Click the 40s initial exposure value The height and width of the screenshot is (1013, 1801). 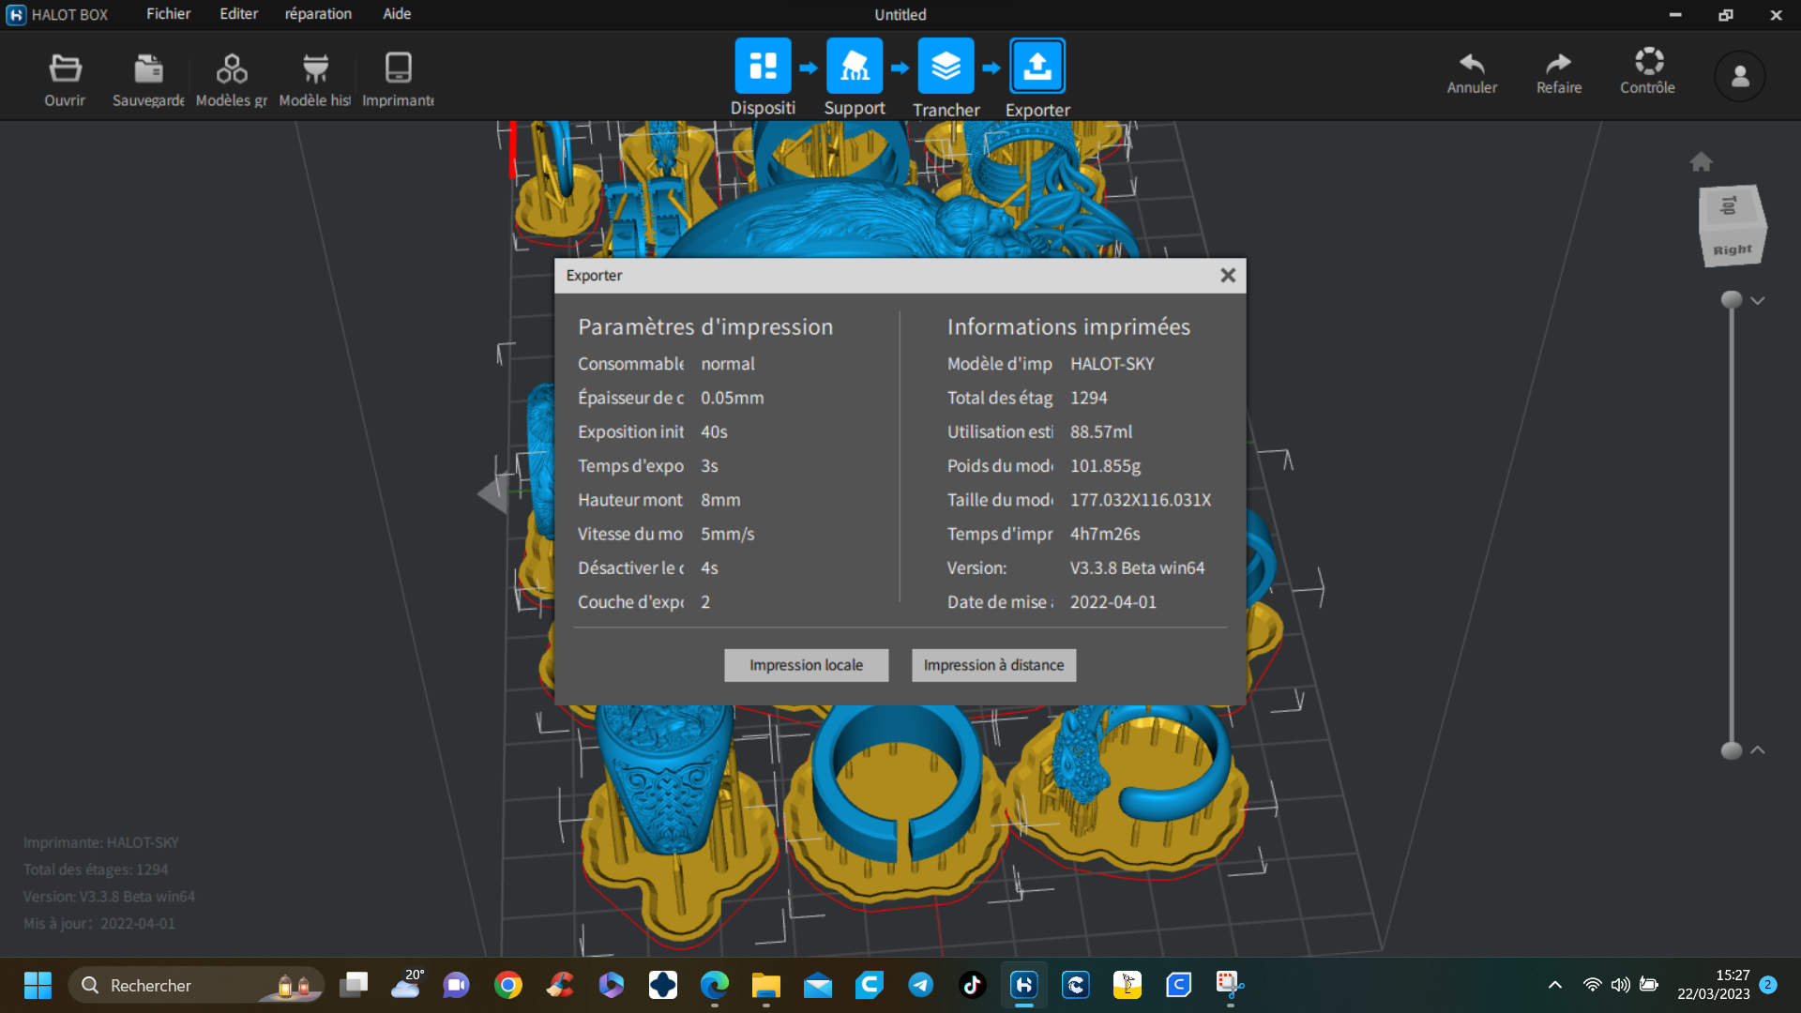coord(714,432)
